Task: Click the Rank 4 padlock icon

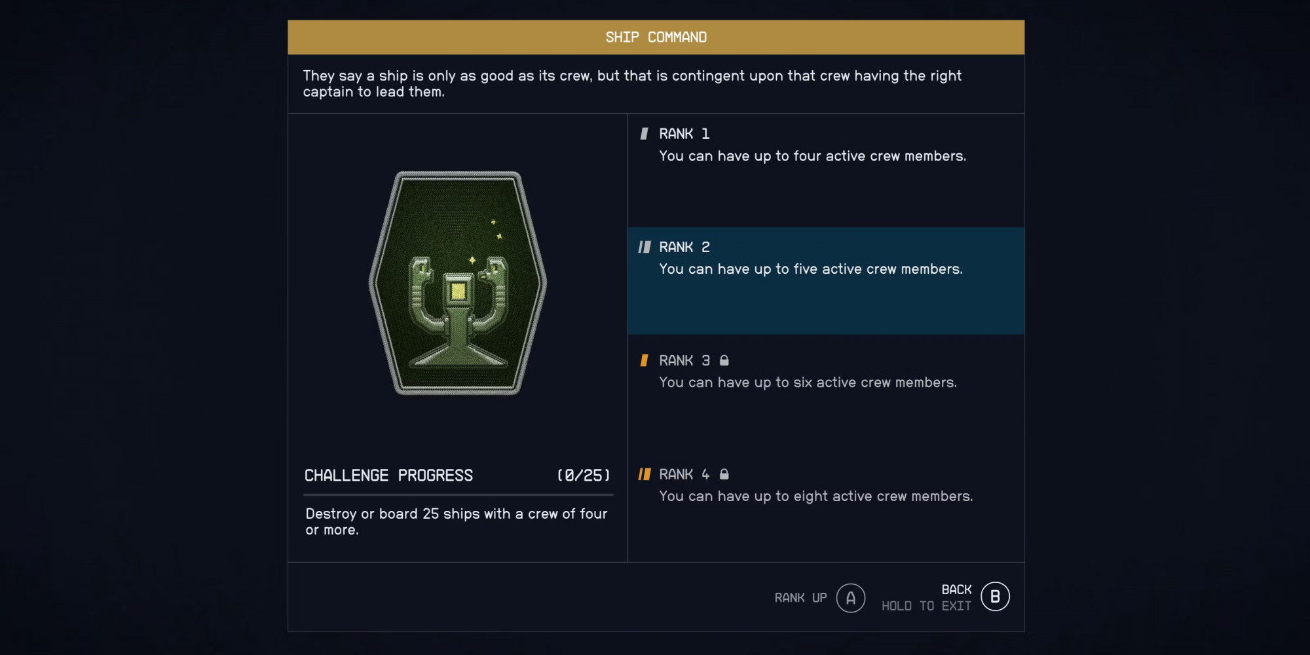Action: tap(724, 474)
